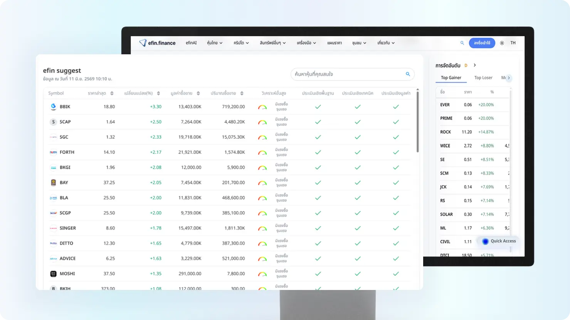Click the gauge indicator in the SINGER row
The height and width of the screenshot is (320, 570).
click(x=262, y=228)
